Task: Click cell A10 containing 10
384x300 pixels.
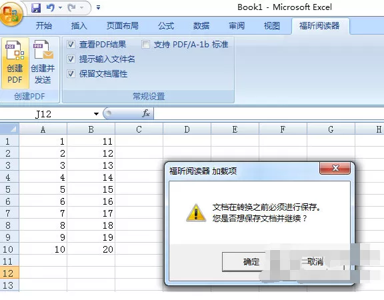Action: click(x=43, y=249)
